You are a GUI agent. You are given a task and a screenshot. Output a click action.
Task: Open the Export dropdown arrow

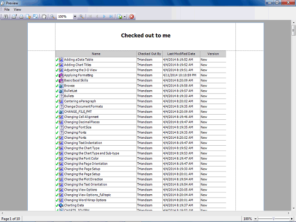pyautogui.click(x=125, y=17)
